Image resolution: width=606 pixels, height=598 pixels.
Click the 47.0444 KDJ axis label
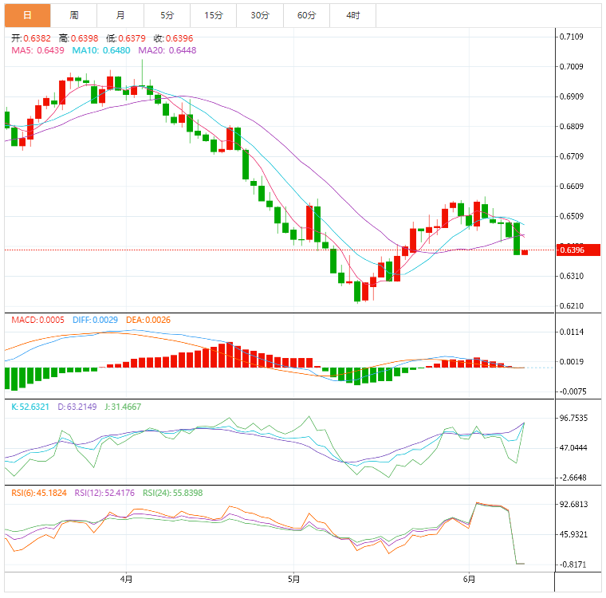tap(573, 447)
